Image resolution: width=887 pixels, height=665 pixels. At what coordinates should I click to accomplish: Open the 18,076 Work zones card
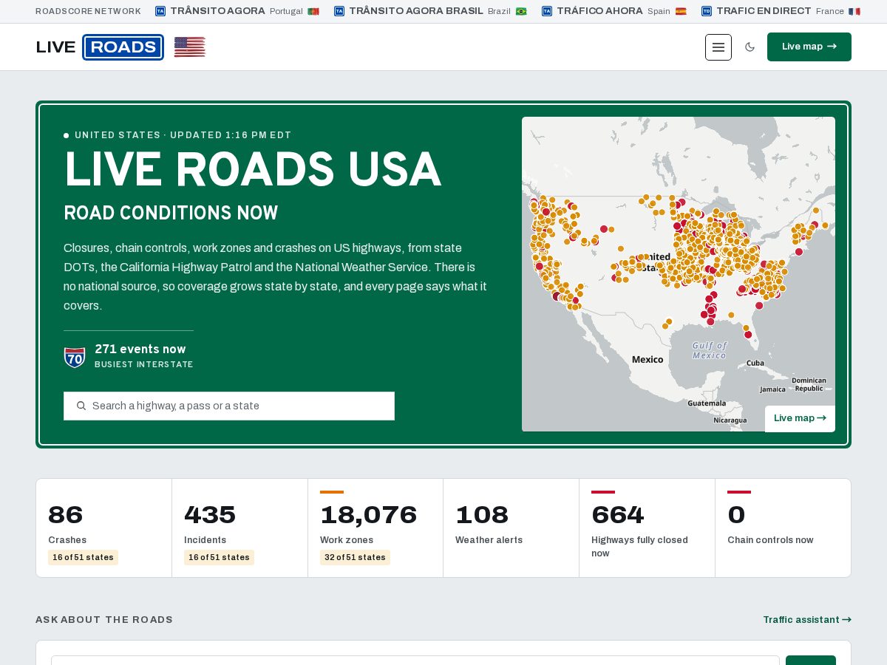pyautogui.click(x=375, y=528)
